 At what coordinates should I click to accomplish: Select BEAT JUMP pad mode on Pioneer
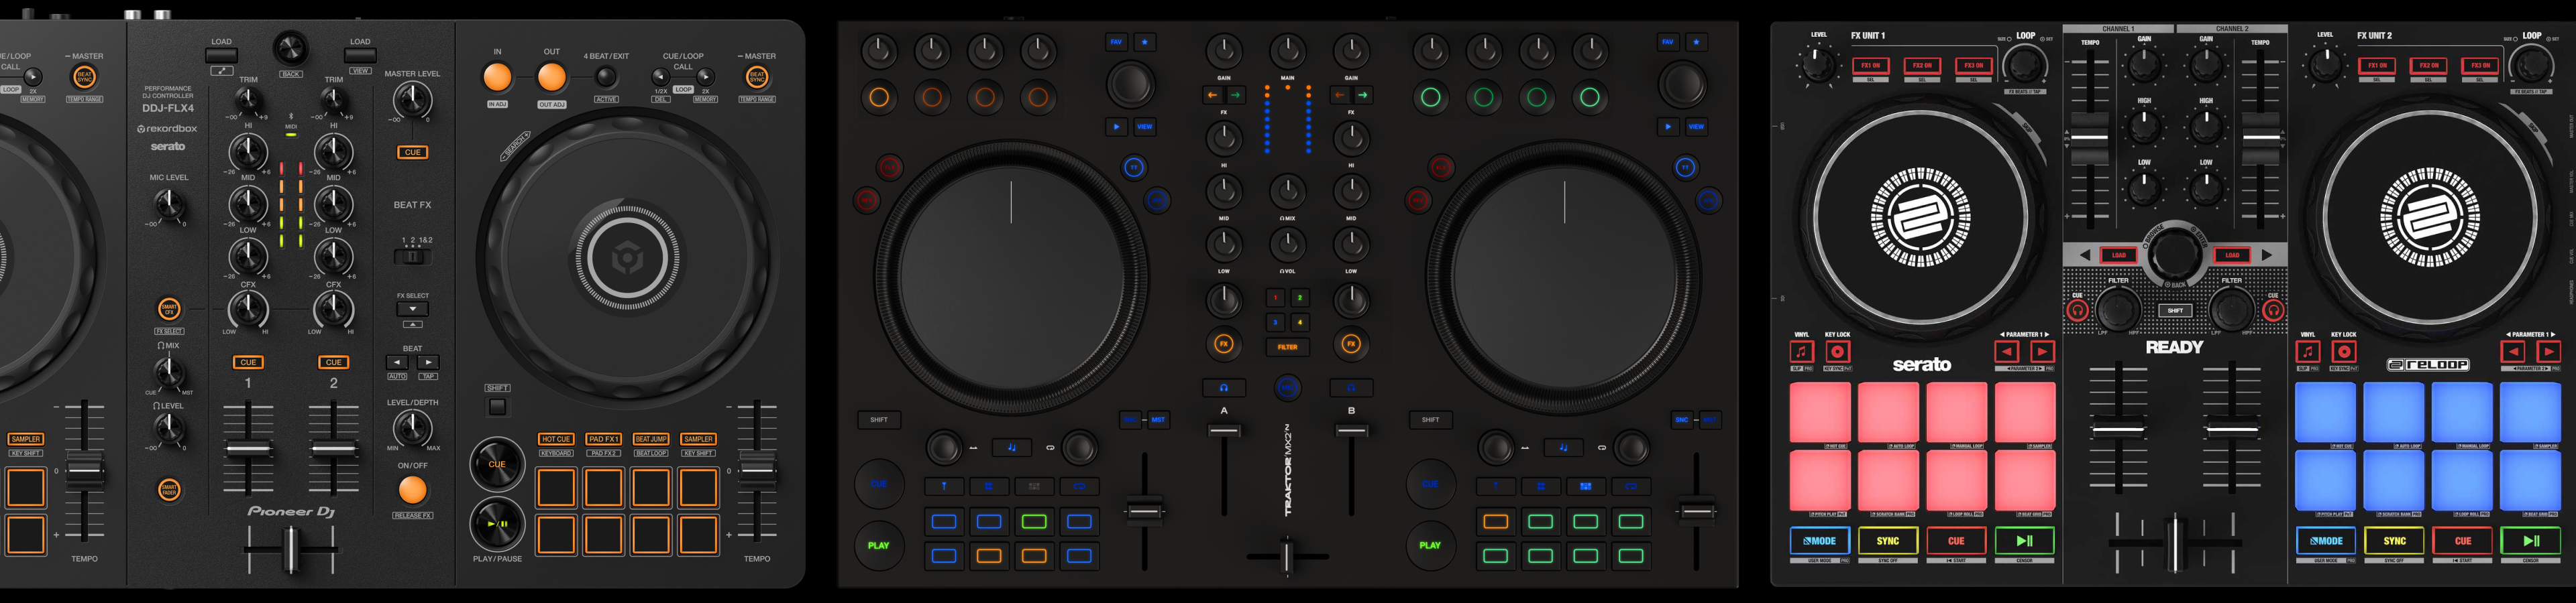click(650, 440)
